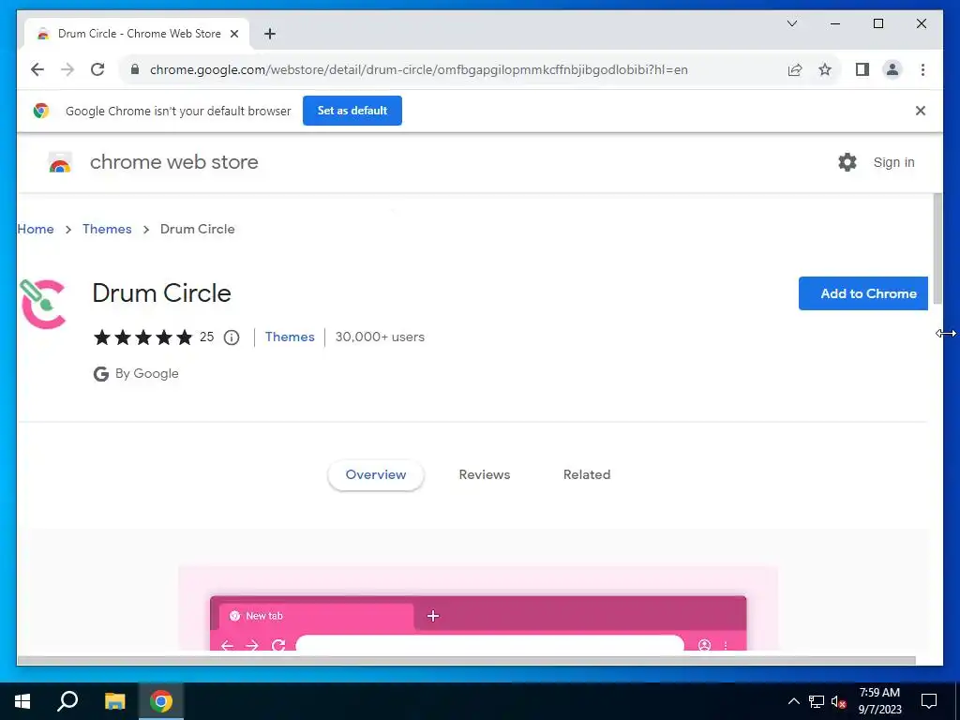The width and height of the screenshot is (960, 720).
Task: Close the Drum Circle tab
Action: point(233,34)
